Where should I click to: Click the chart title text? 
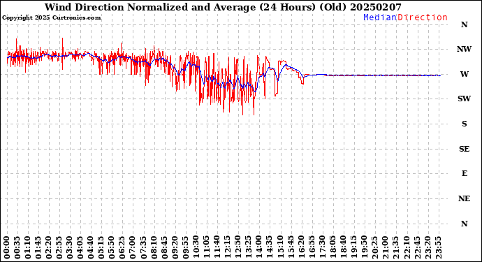[223, 7]
